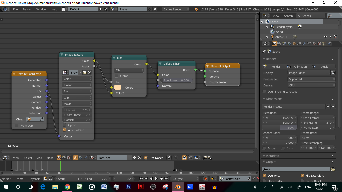Select texture nodes tree type in node header

69,158
